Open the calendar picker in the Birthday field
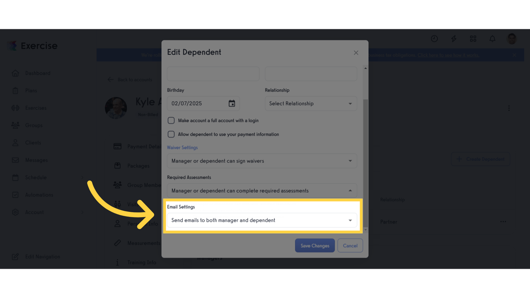The image size is (530, 298). point(232,103)
